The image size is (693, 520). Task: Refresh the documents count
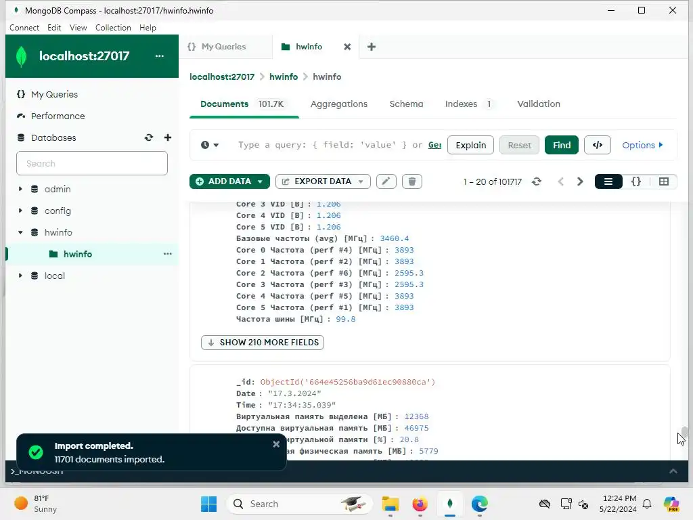tap(537, 181)
